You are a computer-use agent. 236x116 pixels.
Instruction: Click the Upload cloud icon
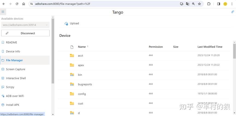[66, 24]
